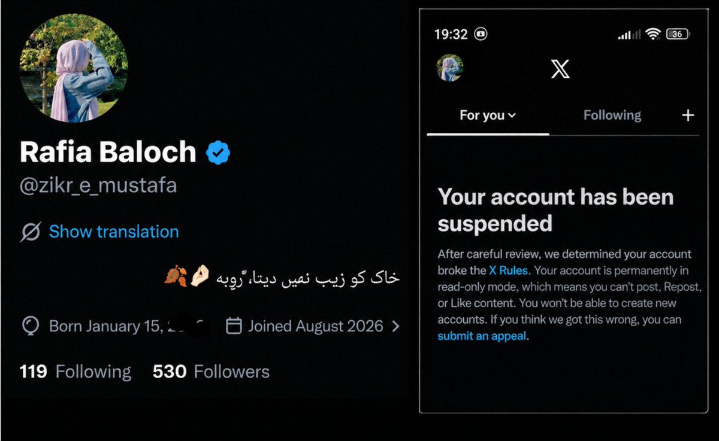The height and width of the screenshot is (441, 719).
Task: Click the calendar icon before Joined date
Action: tap(234, 326)
